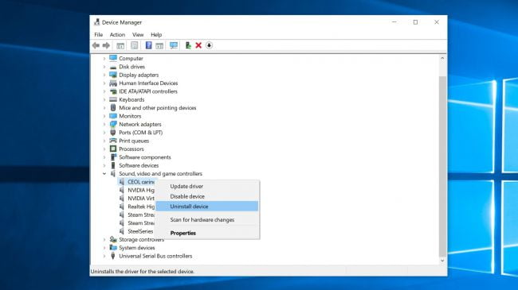The image size is (518, 290).
Task: Click the blue Help toolbar icon
Action: pos(149,45)
